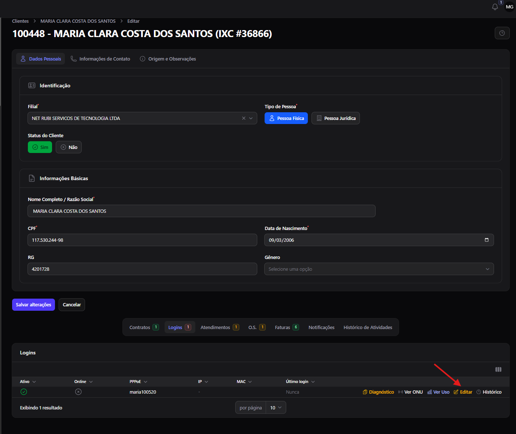
Task: Edit login maria100520 via Editar
Action: 463,392
